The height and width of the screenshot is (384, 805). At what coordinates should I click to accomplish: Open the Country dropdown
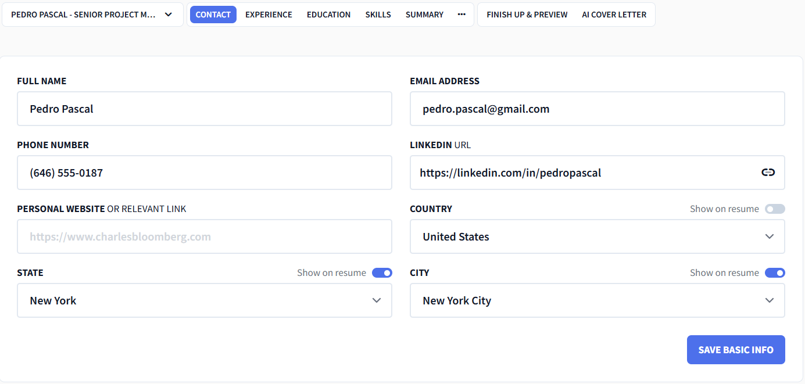pos(597,236)
